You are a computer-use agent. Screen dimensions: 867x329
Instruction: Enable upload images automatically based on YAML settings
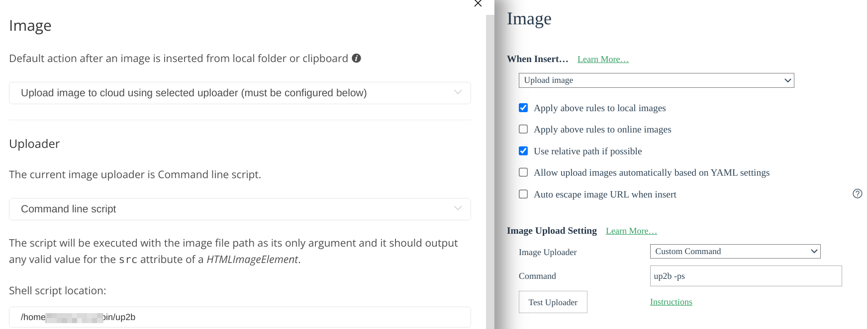pyautogui.click(x=523, y=172)
